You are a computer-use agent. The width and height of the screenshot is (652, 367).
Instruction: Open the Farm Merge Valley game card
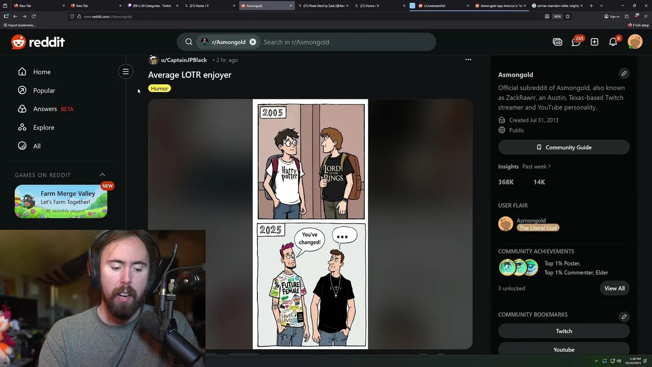[61, 201]
